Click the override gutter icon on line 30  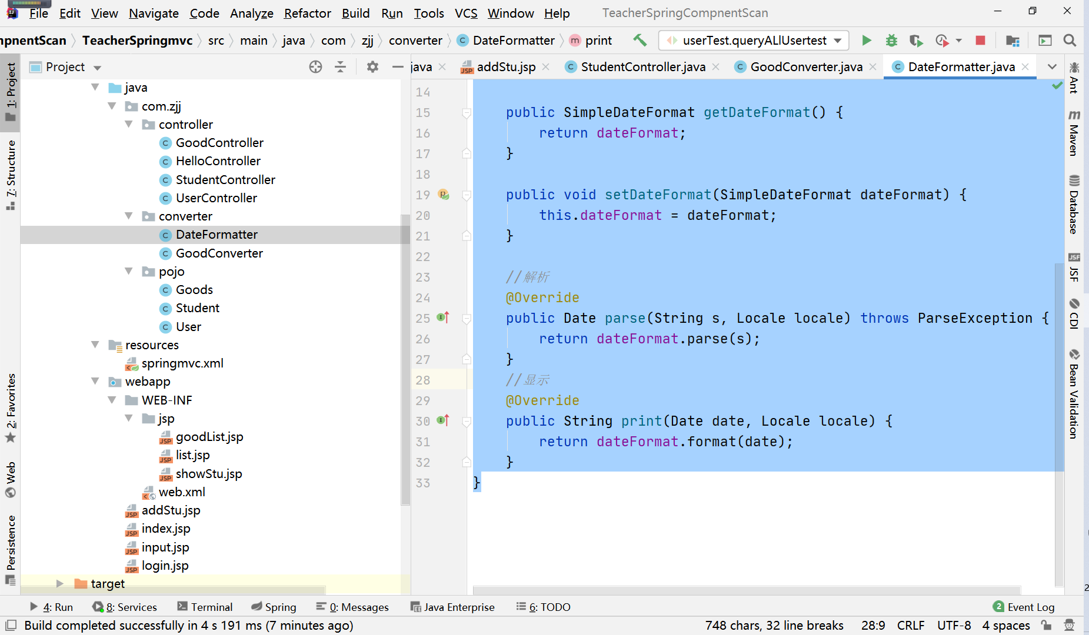(x=444, y=420)
